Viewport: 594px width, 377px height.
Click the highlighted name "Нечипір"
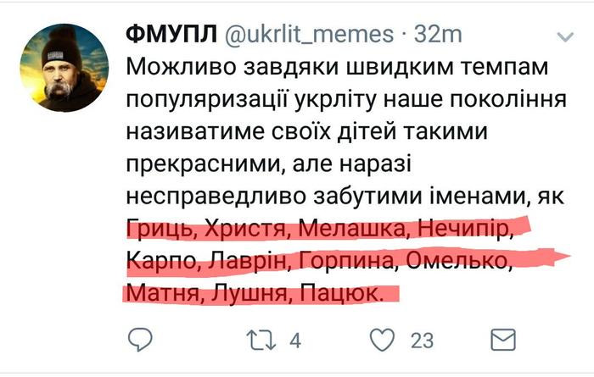469,230
